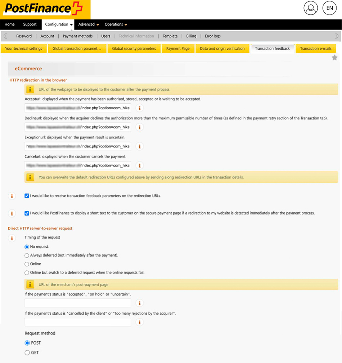Click info icon in redirection URL notice banner

coord(30,89)
